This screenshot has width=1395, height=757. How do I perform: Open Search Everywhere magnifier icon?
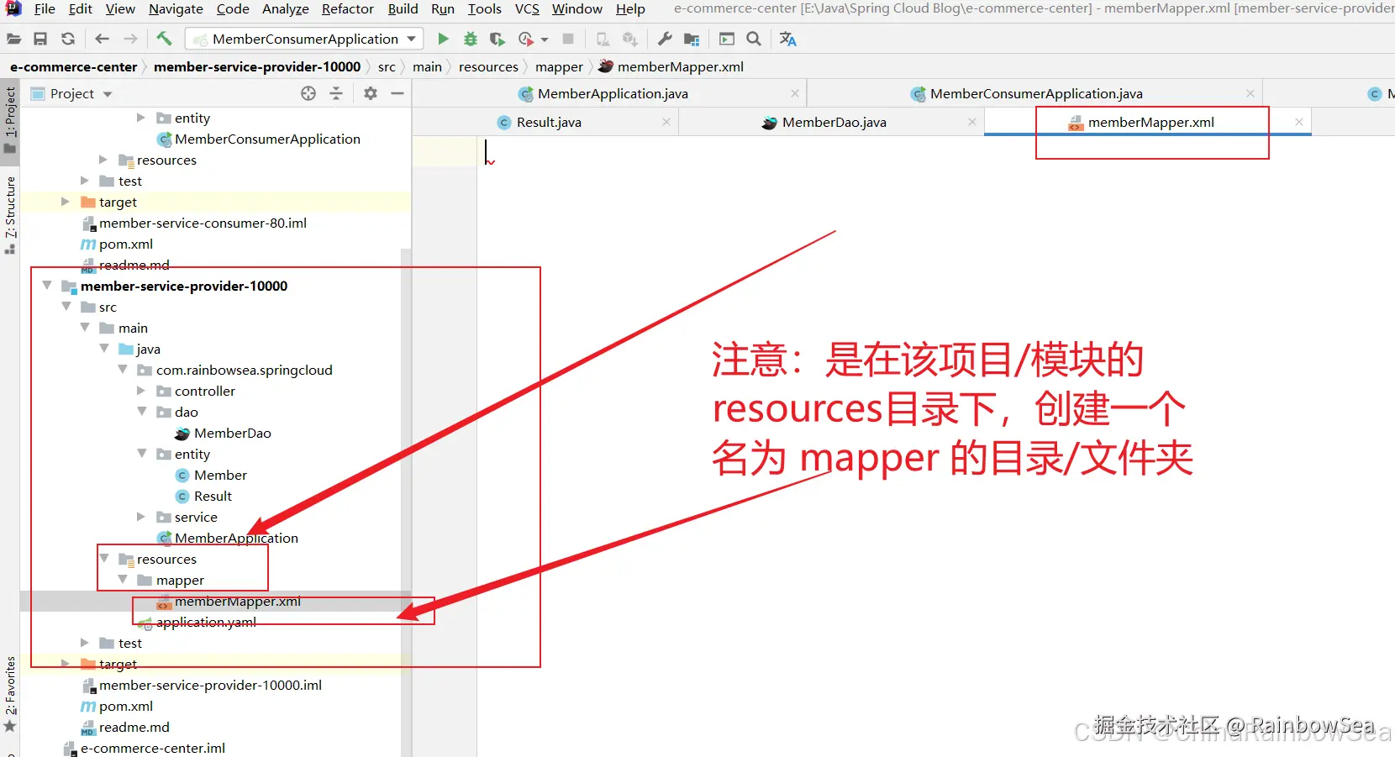(x=754, y=39)
